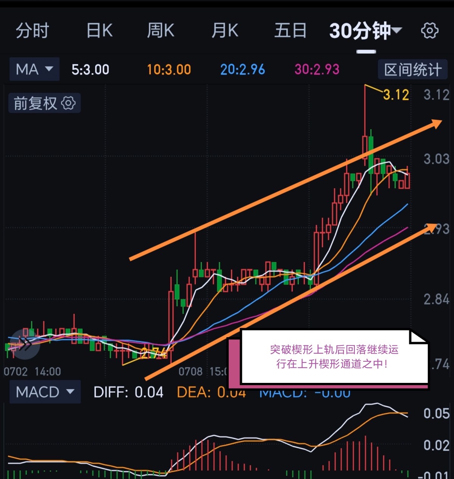Select the 周K tab
Screen dimensions: 454x479
coord(161,31)
